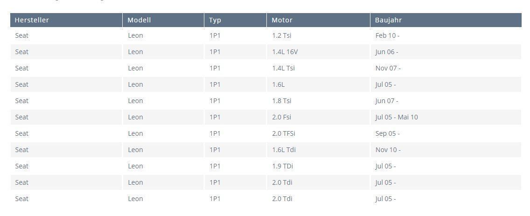Click the 1.9 TDi motor entry
530x216 pixels.
pos(282,166)
